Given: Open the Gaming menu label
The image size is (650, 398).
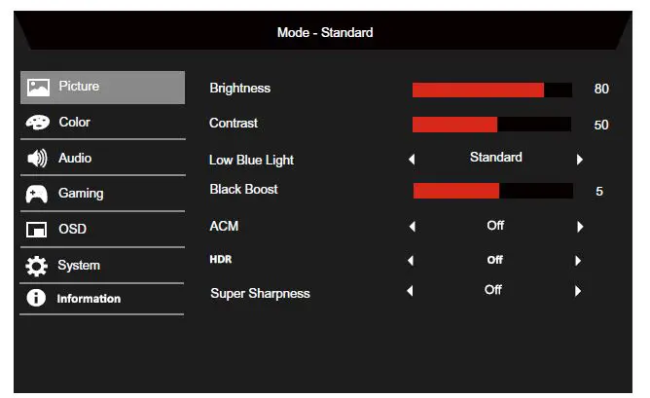Looking at the screenshot, I should 81,194.
